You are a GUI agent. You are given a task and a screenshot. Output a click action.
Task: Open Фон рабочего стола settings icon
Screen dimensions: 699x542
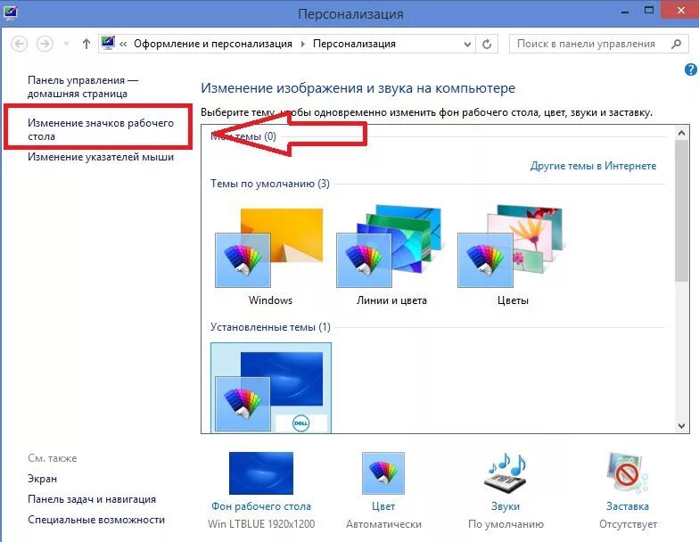(261, 472)
